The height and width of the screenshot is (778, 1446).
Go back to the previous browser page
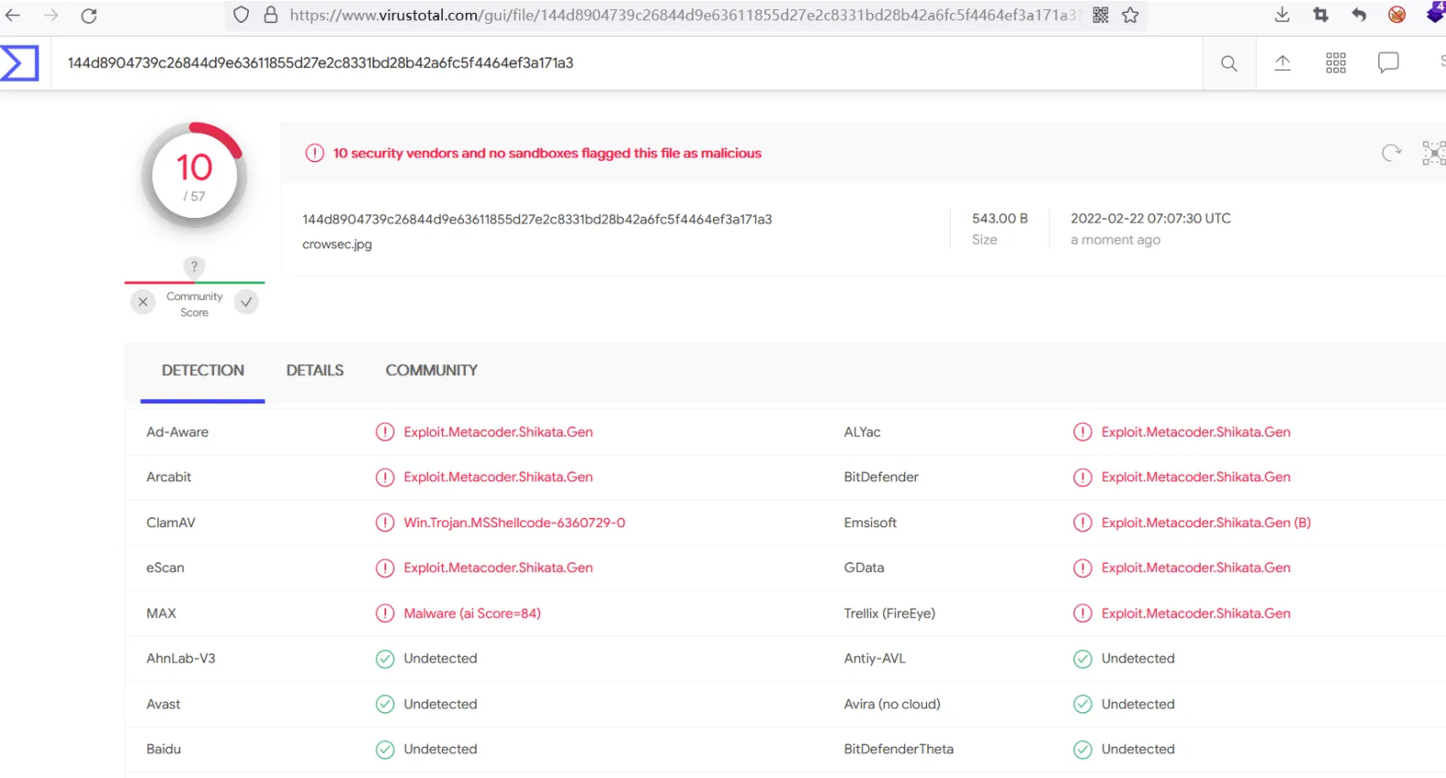[13, 16]
